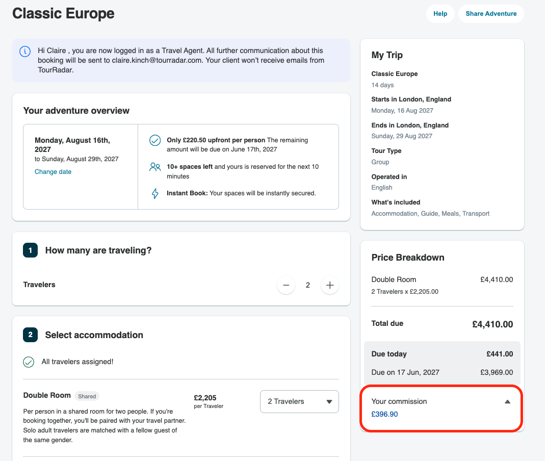Decrease travelers with the minus button

[x=286, y=286]
